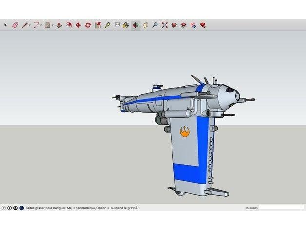Open the Arc tool dropdown arrow
Image resolution: width=306 pixels, height=230 pixels.
point(41,25)
